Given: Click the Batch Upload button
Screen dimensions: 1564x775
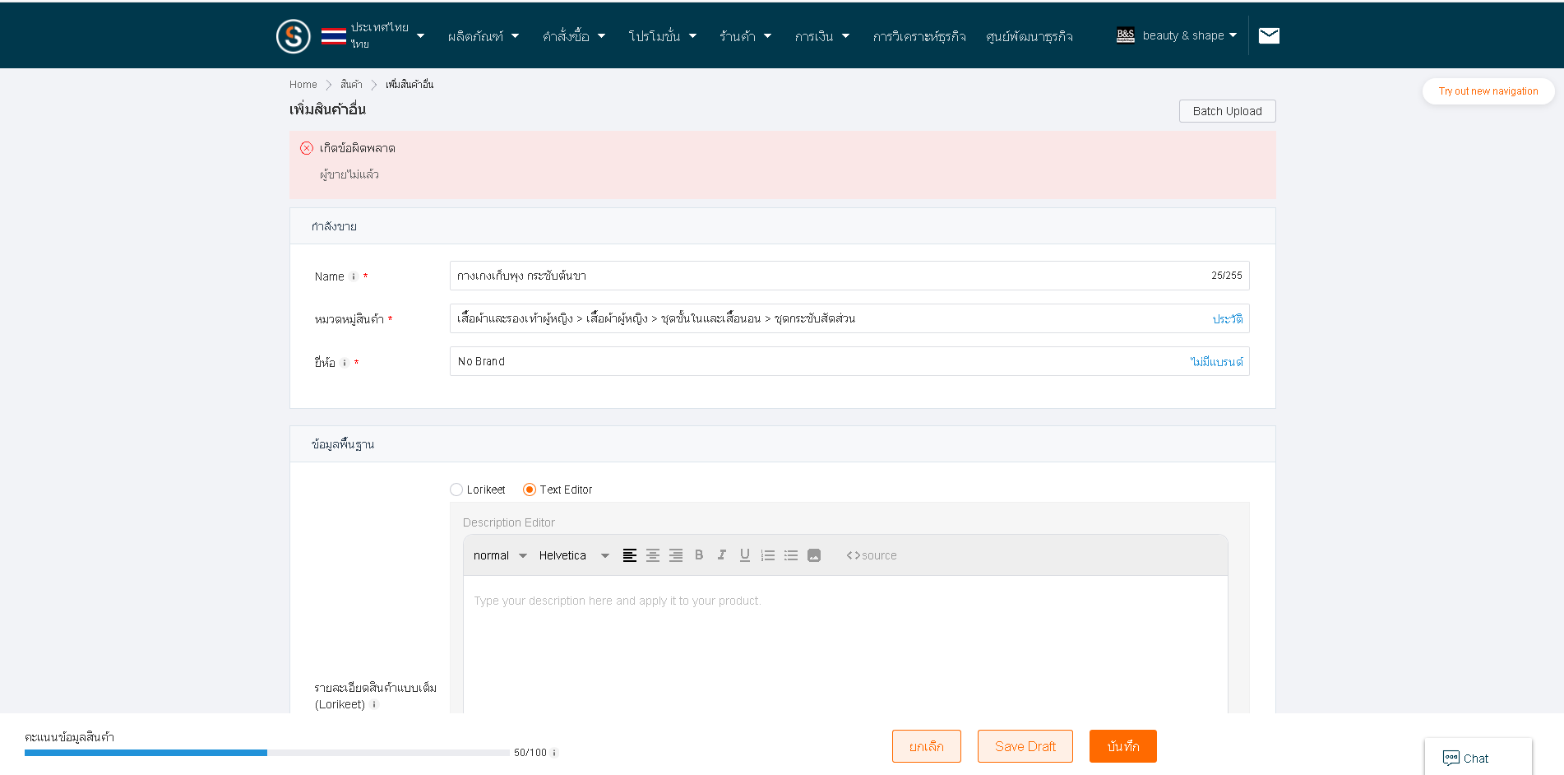Looking at the screenshot, I should tap(1228, 111).
